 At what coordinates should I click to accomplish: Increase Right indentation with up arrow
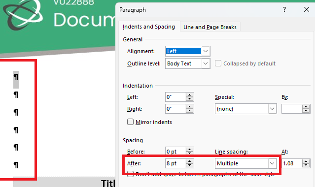(189, 107)
